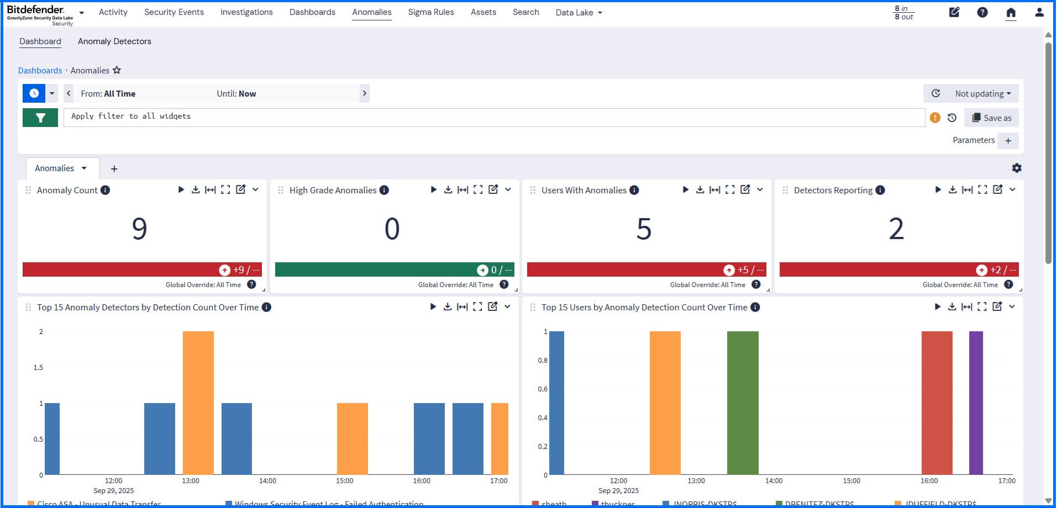Download data from High Grade Anomalies widget
Screen dimensions: 1057x508
[448, 189]
